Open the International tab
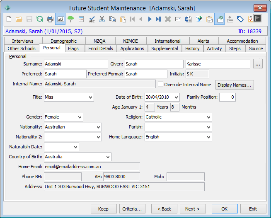This screenshot has width=271, height=218. (168, 41)
